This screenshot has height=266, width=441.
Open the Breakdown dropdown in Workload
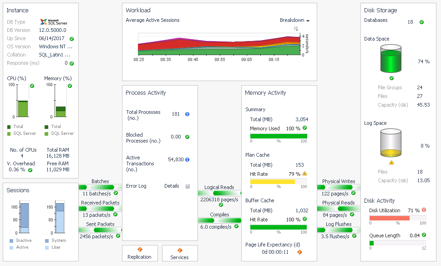[x=294, y=20]
